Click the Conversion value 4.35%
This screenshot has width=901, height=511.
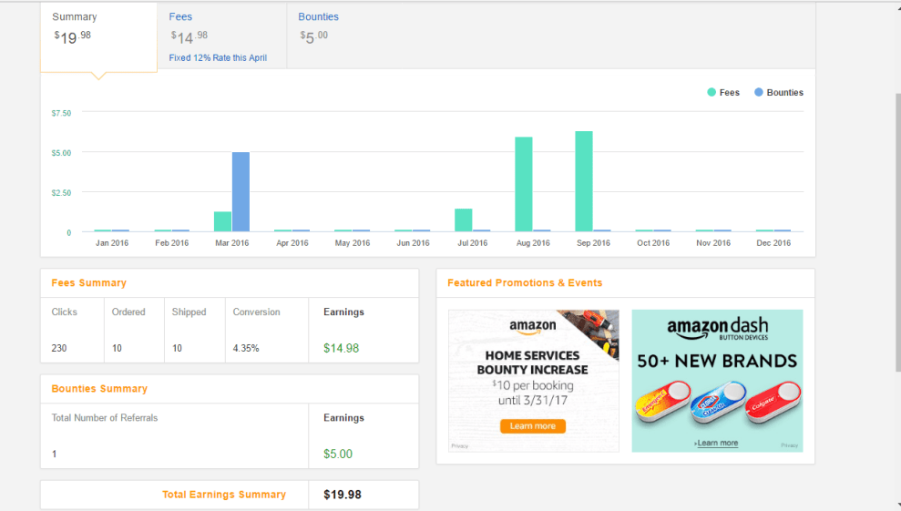point(246,348)
